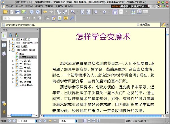Open the Pages thumbnails side panel
Viewport: 170px width, 124px height.
point(4,45)
